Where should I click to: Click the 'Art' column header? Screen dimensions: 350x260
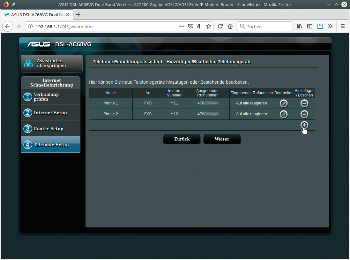pyautogui.click(x=148, y=93)
